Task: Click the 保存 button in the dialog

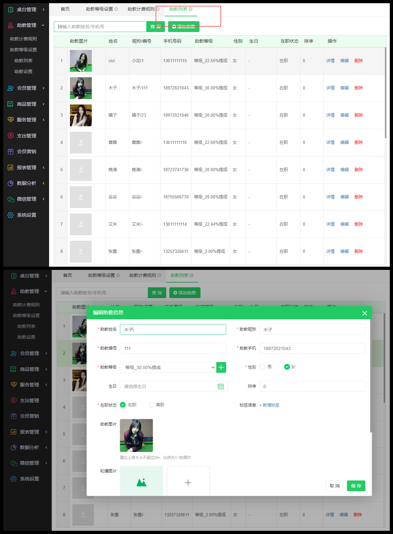Action: (356, 486)
